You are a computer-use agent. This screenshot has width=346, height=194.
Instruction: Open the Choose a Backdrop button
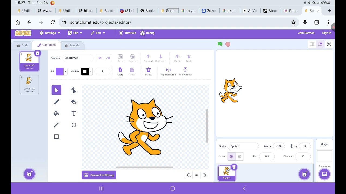point(324,174)
